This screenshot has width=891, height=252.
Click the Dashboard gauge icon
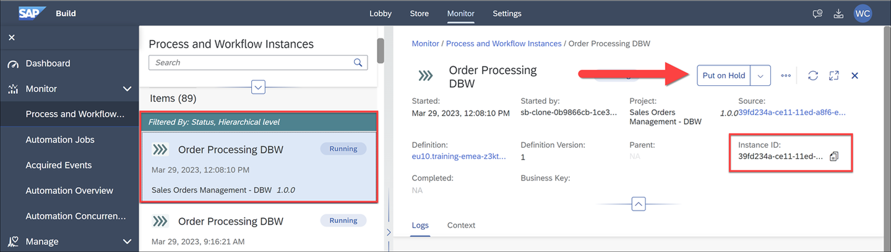pos(13,64)
